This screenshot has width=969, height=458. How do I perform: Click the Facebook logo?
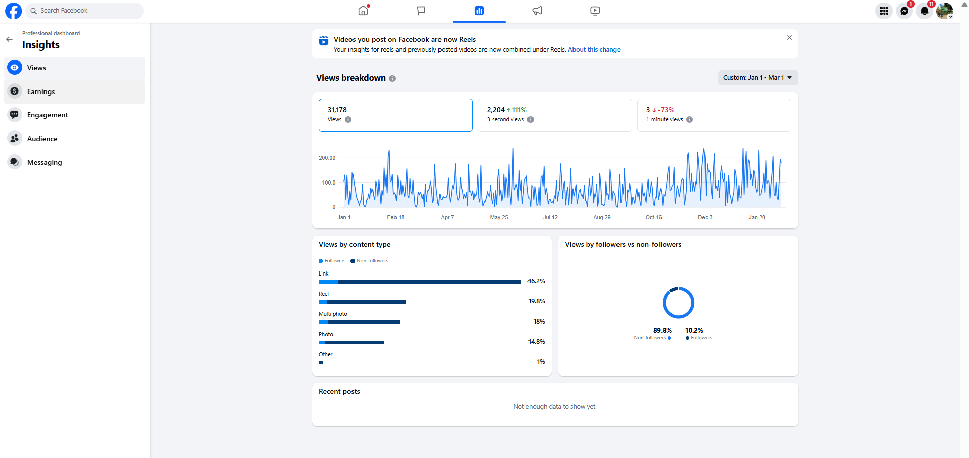coord(13,11)
